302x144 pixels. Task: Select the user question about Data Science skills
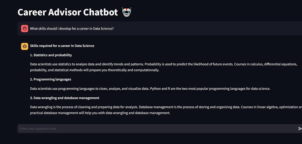pyautogui.click(x=72, y=29)
